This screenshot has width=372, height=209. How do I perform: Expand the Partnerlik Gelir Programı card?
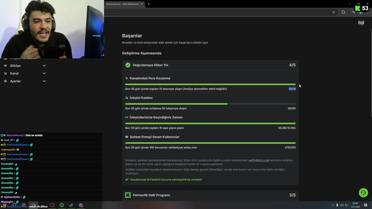tap(210, 195)
